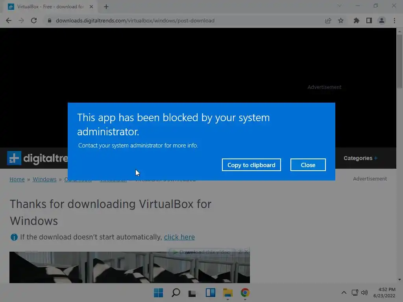Viewport: 403px width, 302px height.
Task: Copy the error details to clipboard
Action: [251, 165]
